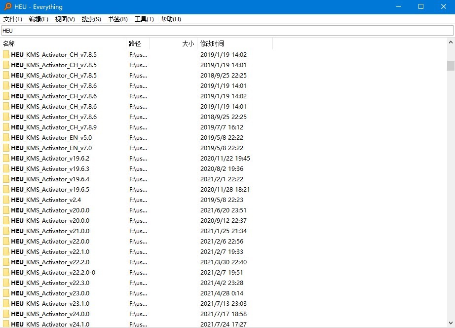Click folder icon of HEU_KMS_Activator_v22.1.0
The width and height of the screenshot is (455, 328).
(x=6, y=252)
